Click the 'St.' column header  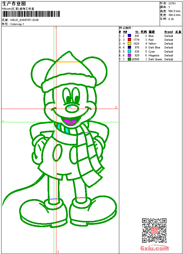pos(137,32)
